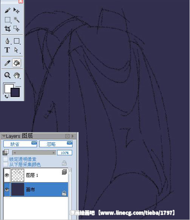Image resolution: width=190 pixels, height=220 pixels.
Task: Select the Selection Adjuster tool
Action: coord(16,29)
